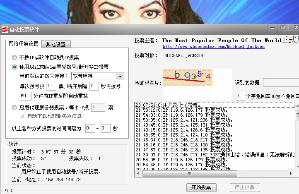Choose the Adsl/Modem 重复拨号 radio option
The height and width of the screenshot is (194, 299).
(15, 67)
